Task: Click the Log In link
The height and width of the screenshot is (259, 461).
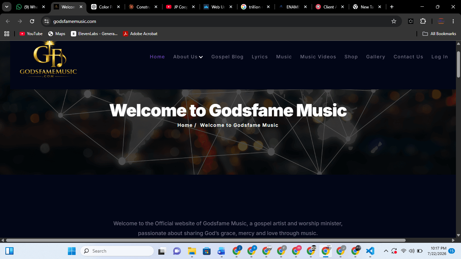Action: point(439,57)
